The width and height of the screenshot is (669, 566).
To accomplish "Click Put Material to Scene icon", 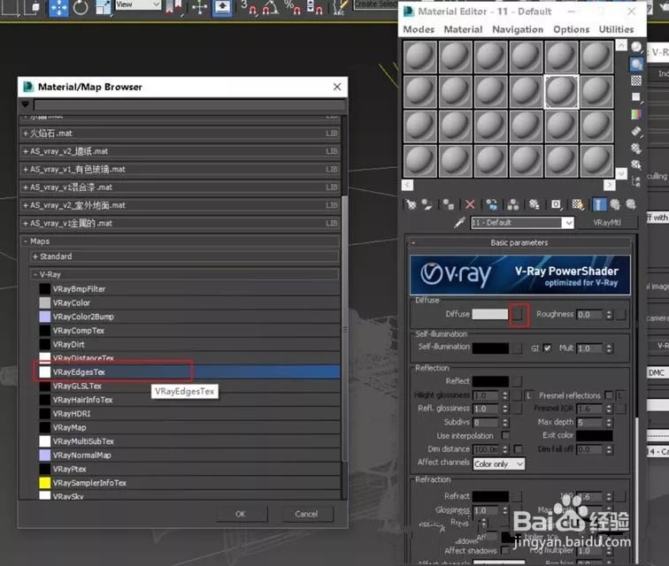I will tap(427, 204).
